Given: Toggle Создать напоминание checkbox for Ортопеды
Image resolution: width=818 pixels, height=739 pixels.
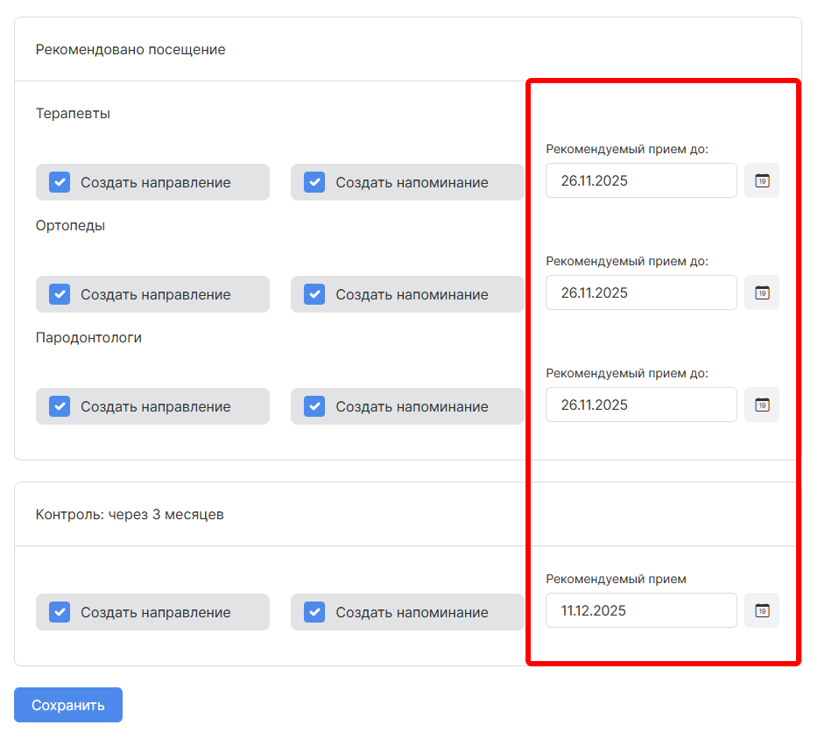Looking at the screenshot, I should coord(314,294).
